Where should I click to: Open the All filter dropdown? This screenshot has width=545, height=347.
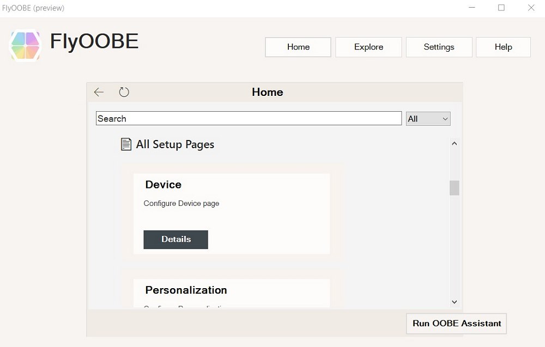coord(428,118)
